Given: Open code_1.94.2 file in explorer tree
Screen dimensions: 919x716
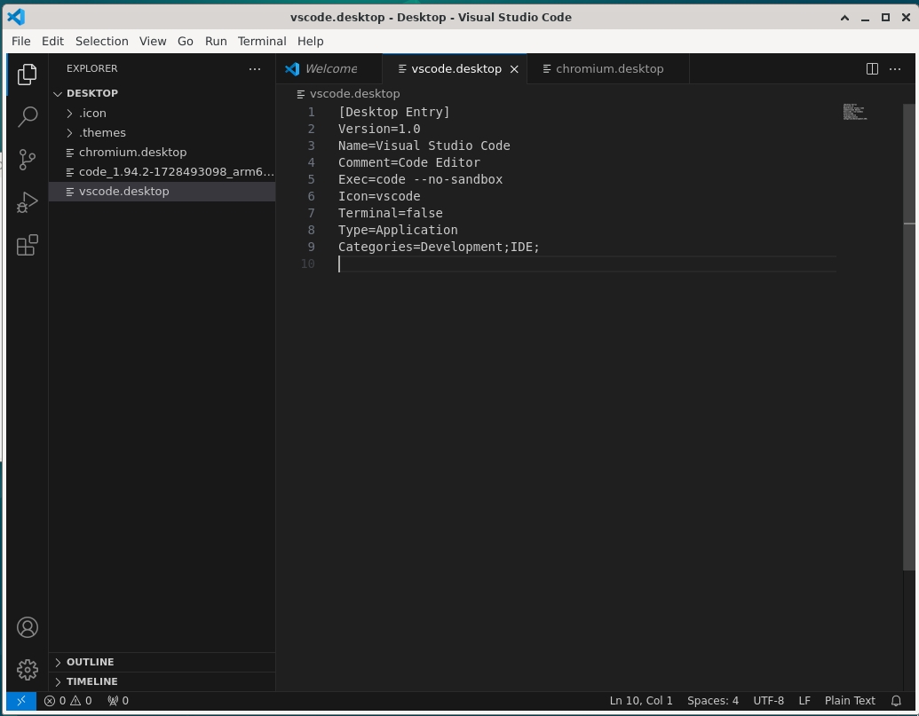Looking at the screenshot, I should [x=162, y=171].
